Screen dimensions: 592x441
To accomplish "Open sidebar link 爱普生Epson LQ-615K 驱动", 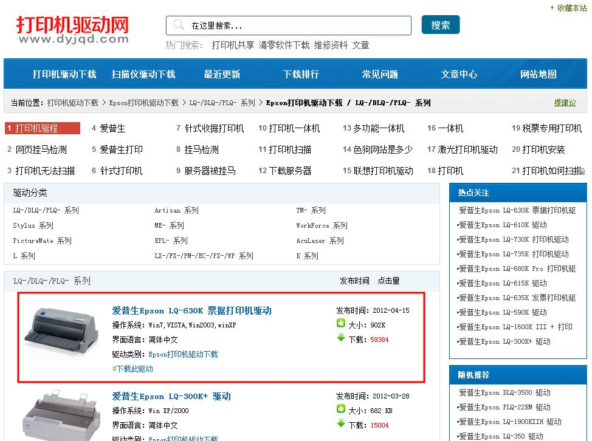I will pyautogui.click(x=503, y=283).
